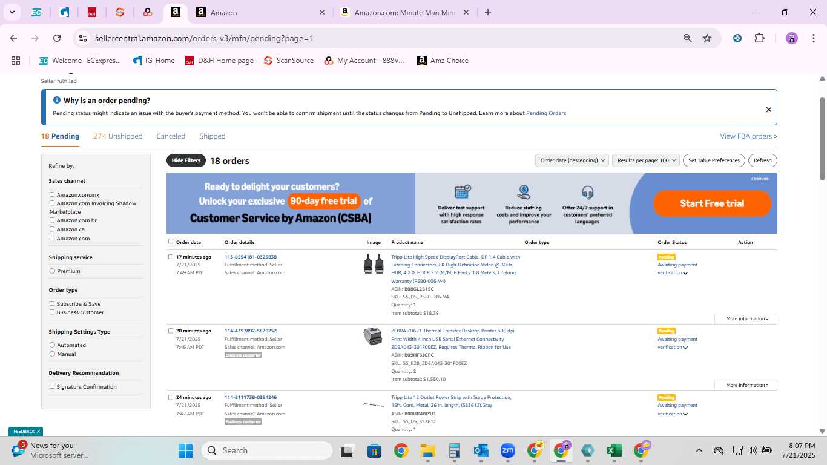
Task: Open order 114-4397892-5820252 link
Action: [251, 331]
